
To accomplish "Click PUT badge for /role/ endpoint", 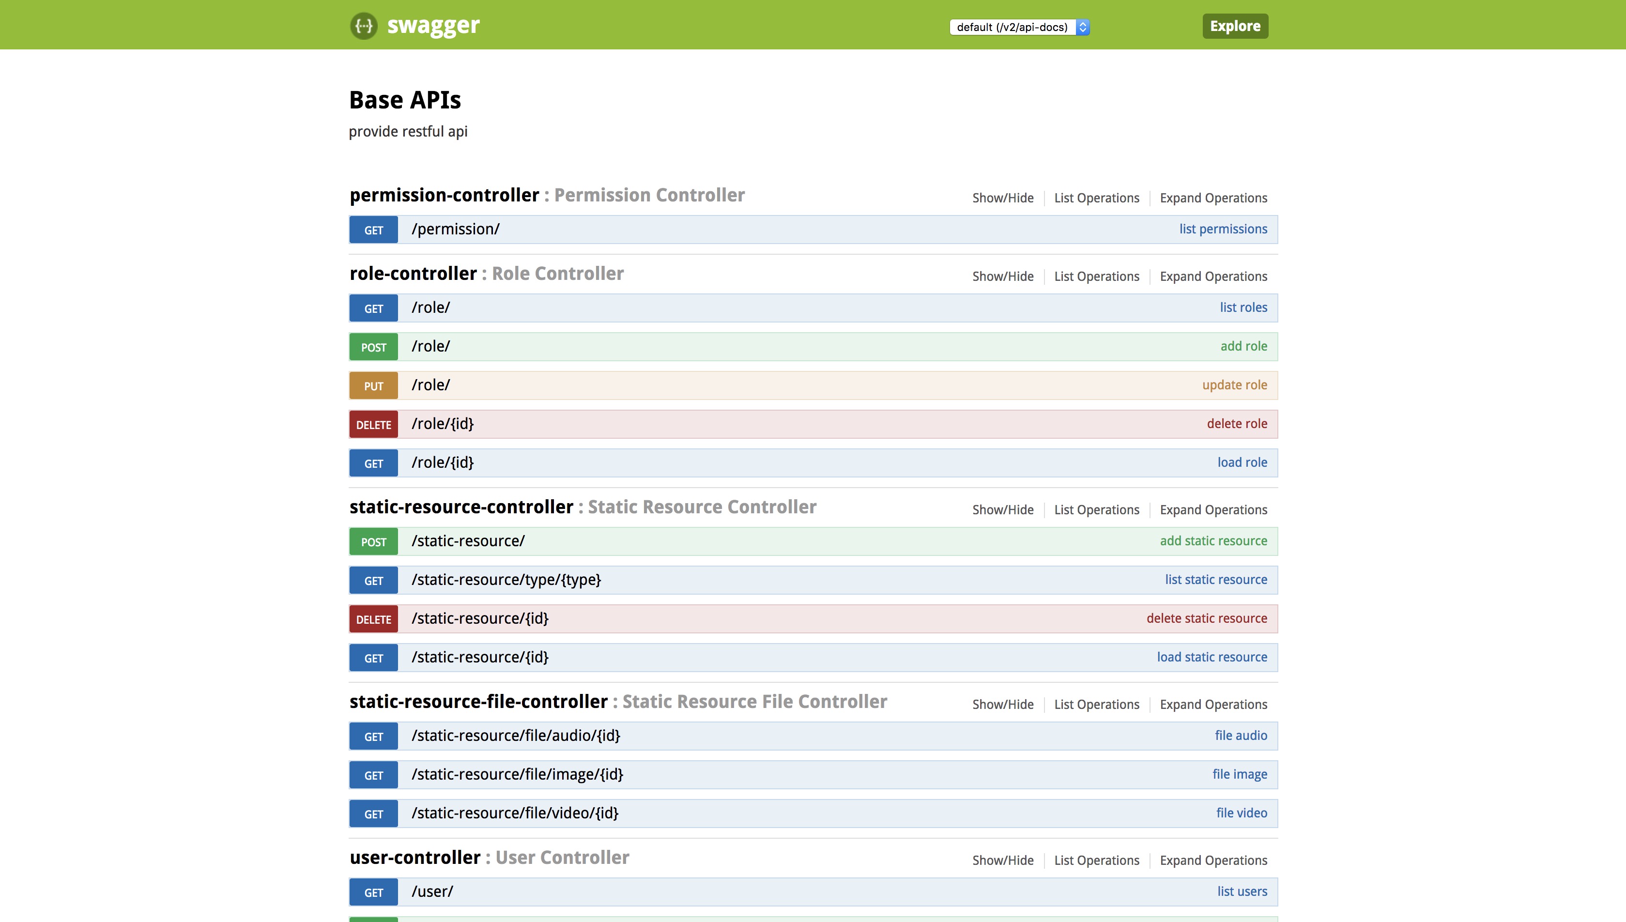I will coord(373,385).
